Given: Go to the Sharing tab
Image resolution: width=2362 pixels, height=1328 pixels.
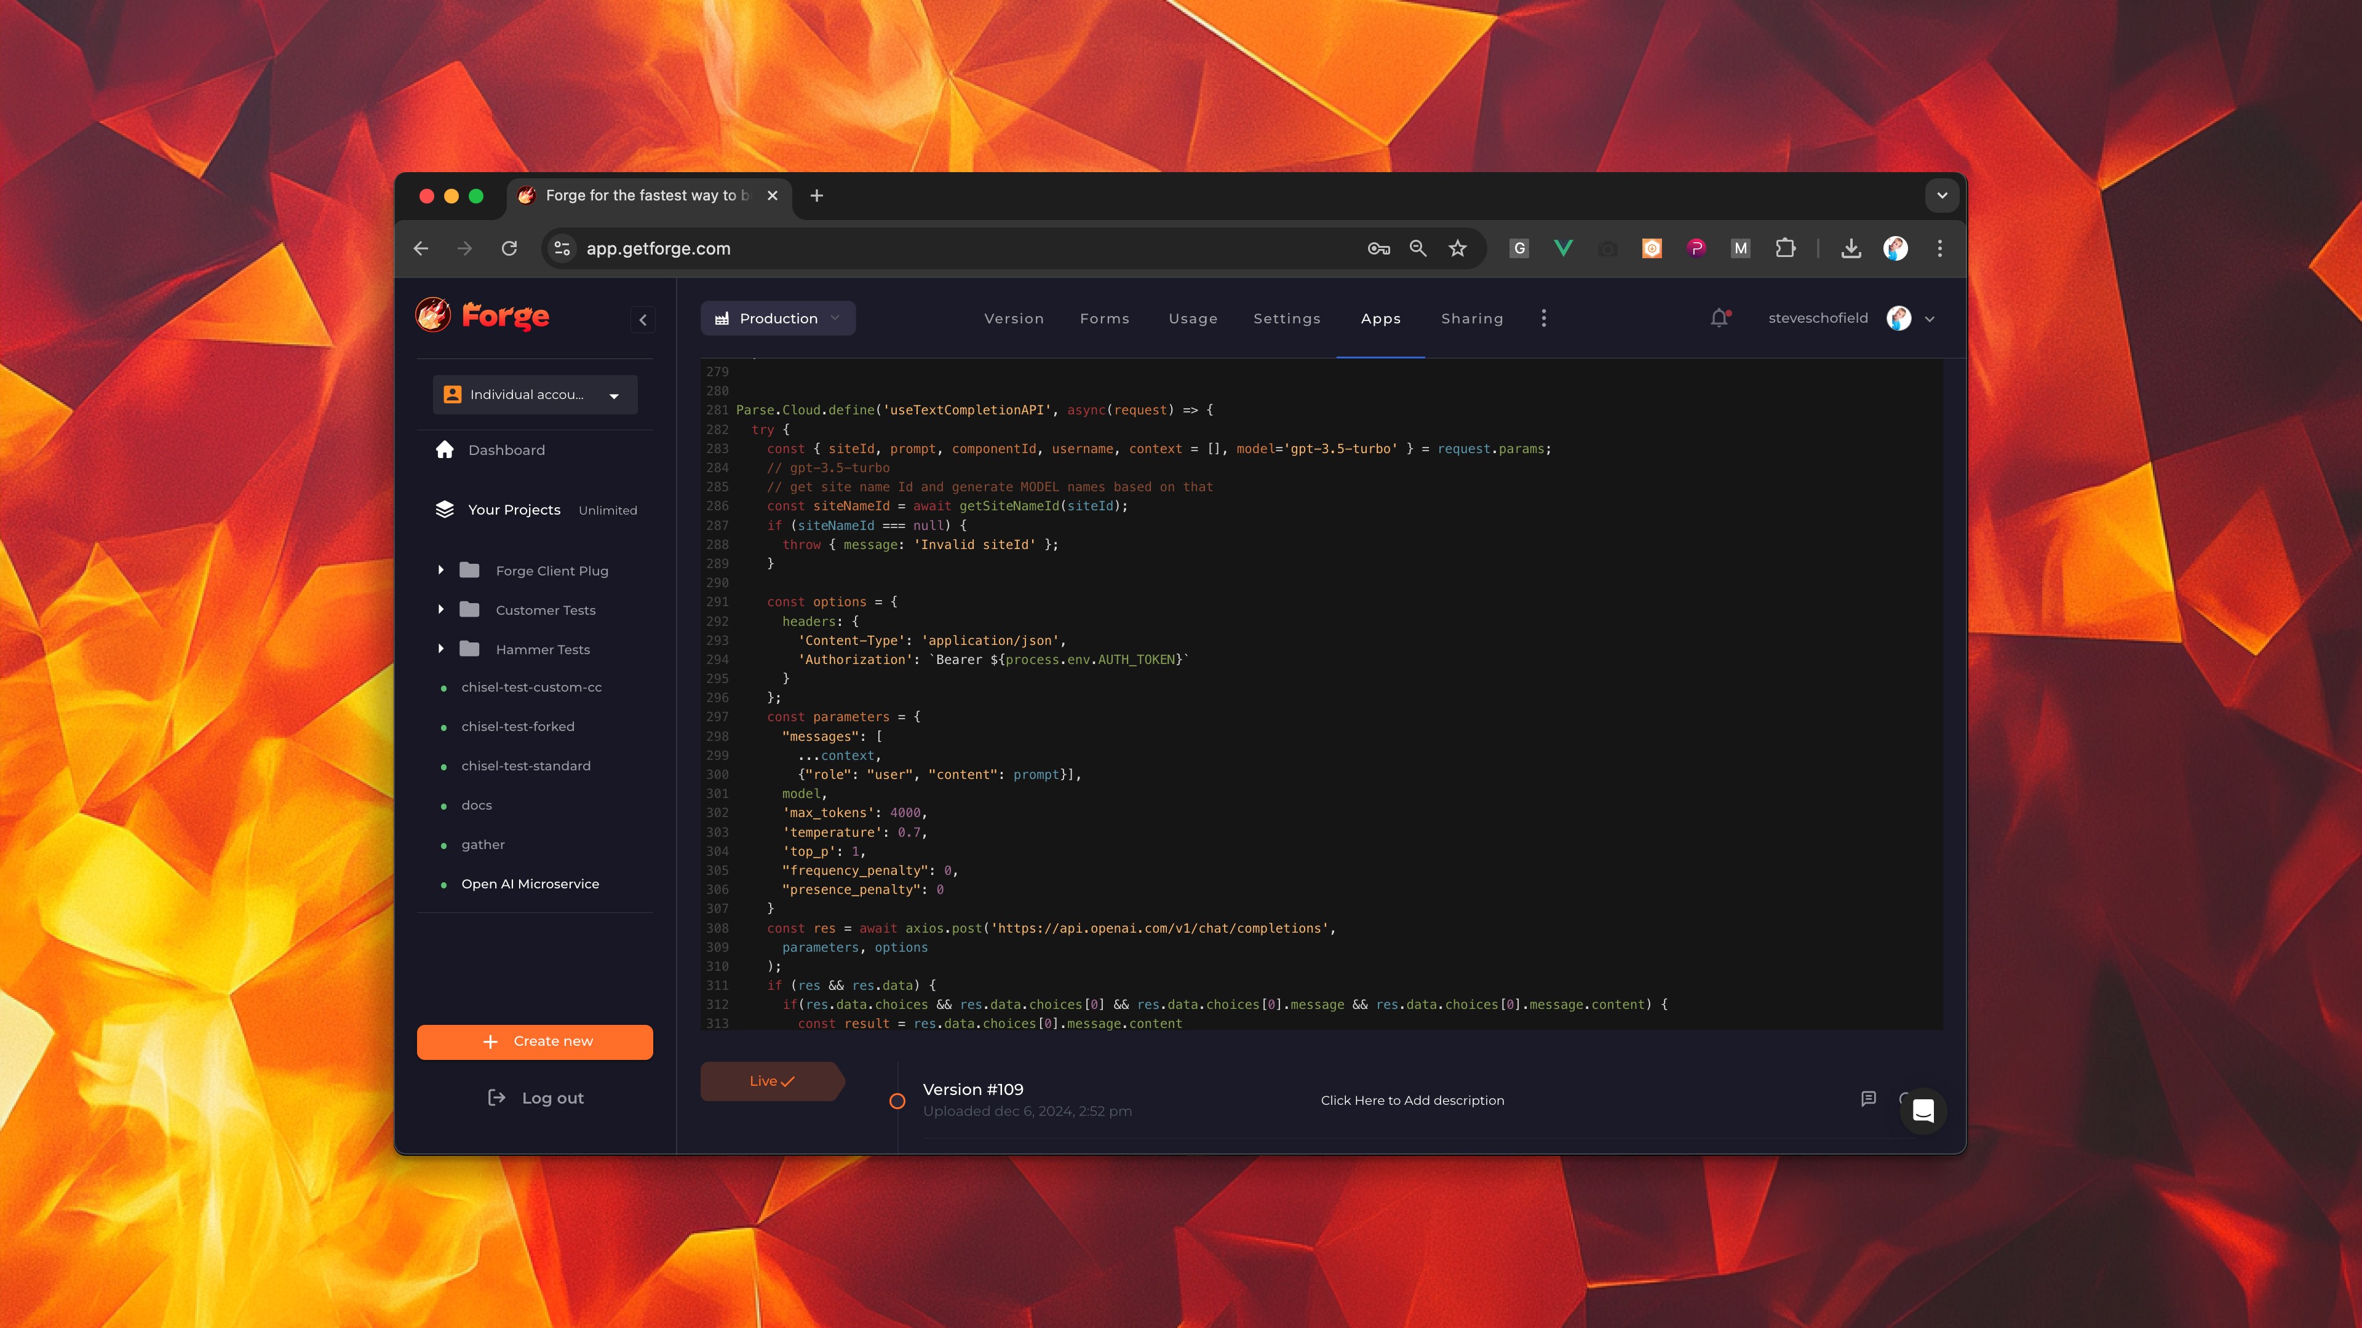Looking at the screenshot, I should (x=1472, y=318).
